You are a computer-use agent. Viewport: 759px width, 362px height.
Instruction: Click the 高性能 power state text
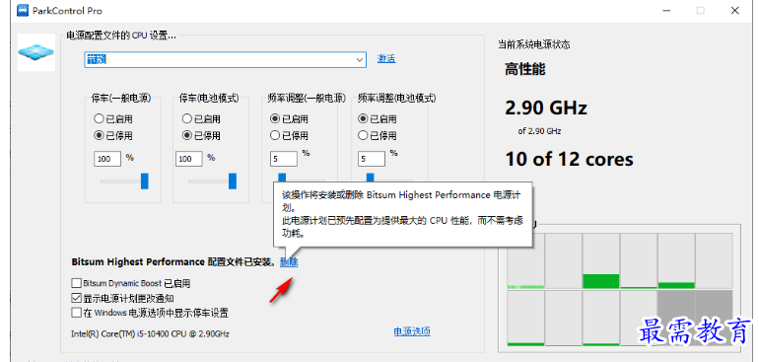click(x=525, y=69)
